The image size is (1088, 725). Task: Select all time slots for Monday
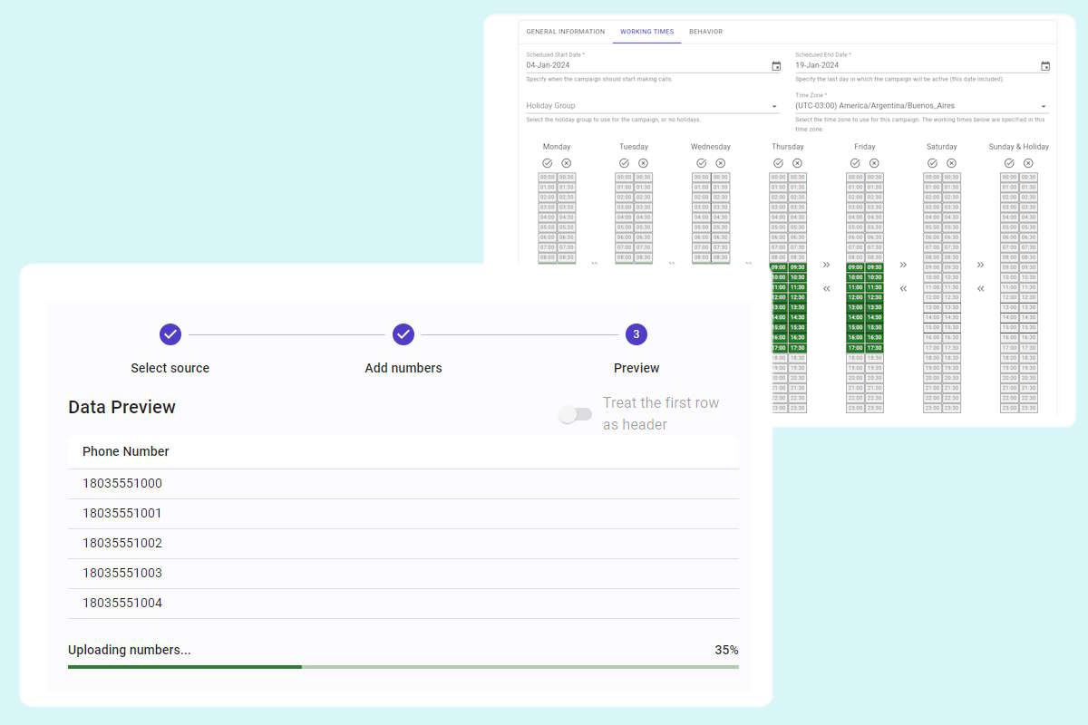(x=547, y=163)
